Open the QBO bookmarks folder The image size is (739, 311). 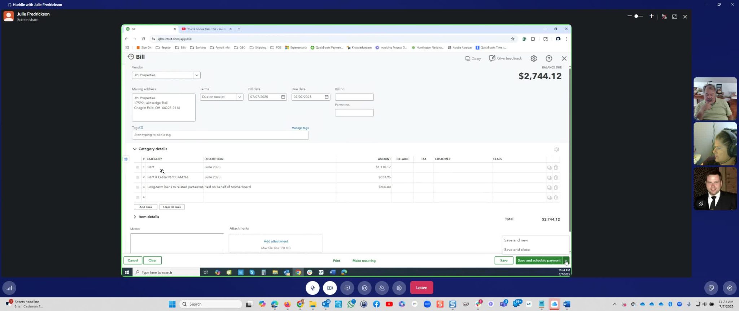pyautogui.click(x=240, y=48)
